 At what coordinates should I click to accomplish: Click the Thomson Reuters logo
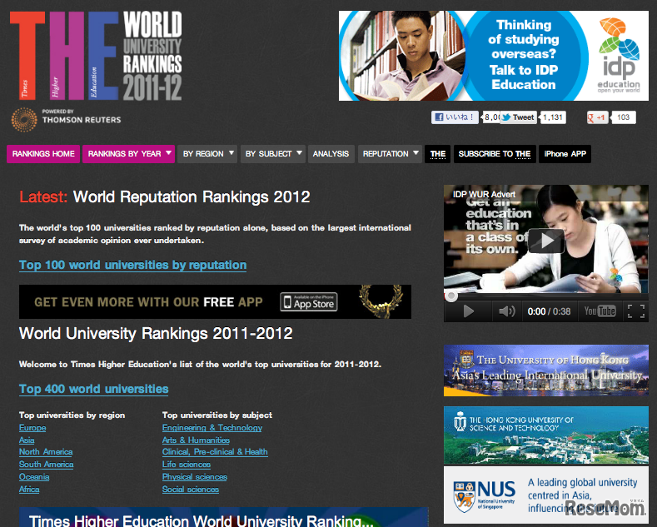tap(66, 119)
